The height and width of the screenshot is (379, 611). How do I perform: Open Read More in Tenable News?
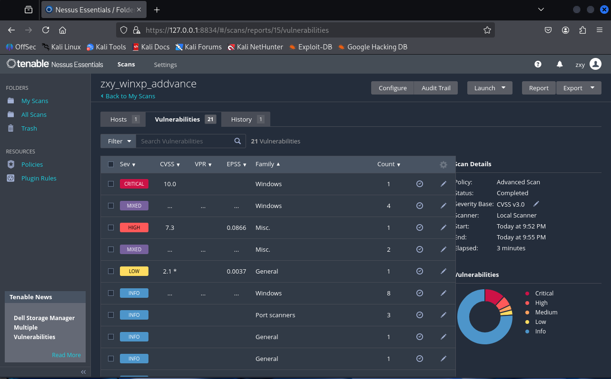tap(66, 355)
